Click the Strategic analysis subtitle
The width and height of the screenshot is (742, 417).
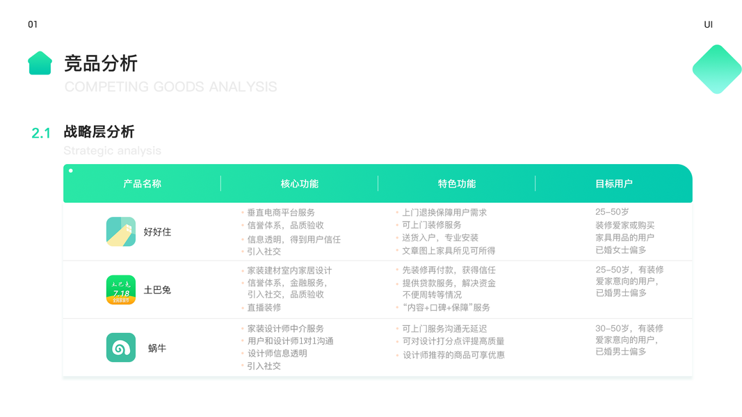(x=112, y=150)
